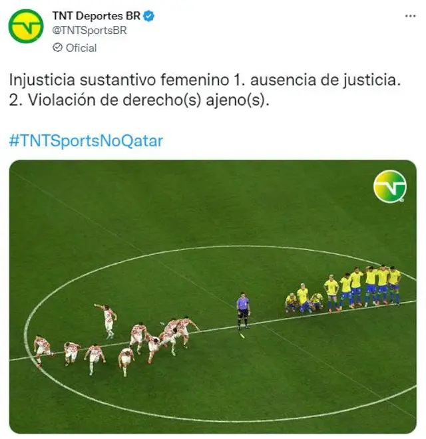Click the tweet text about Injusticia
Image resolution: width=426 pixels, height=439 pixels.
[205, 90]
